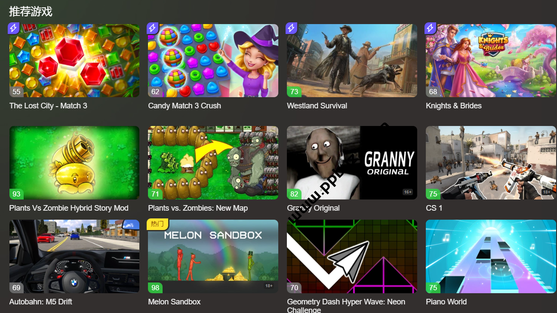Launch Plants vs. Zombies: New Map thumbnail

(x=213, y=163)
